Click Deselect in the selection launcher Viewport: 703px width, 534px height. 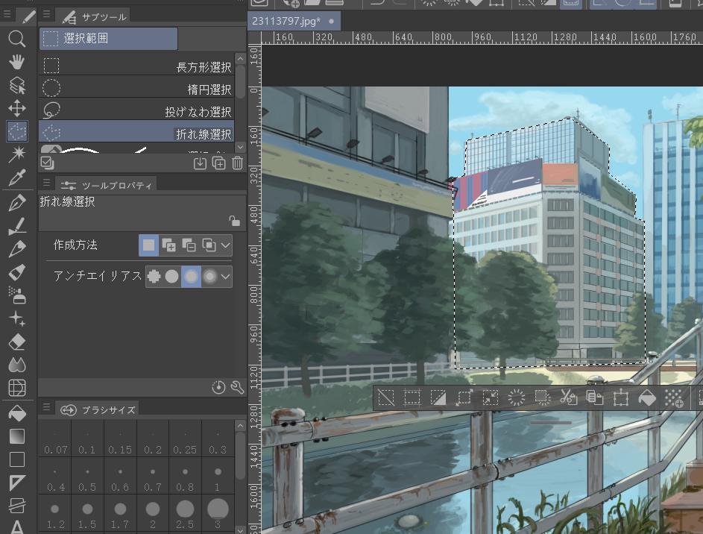pos(386,398)
